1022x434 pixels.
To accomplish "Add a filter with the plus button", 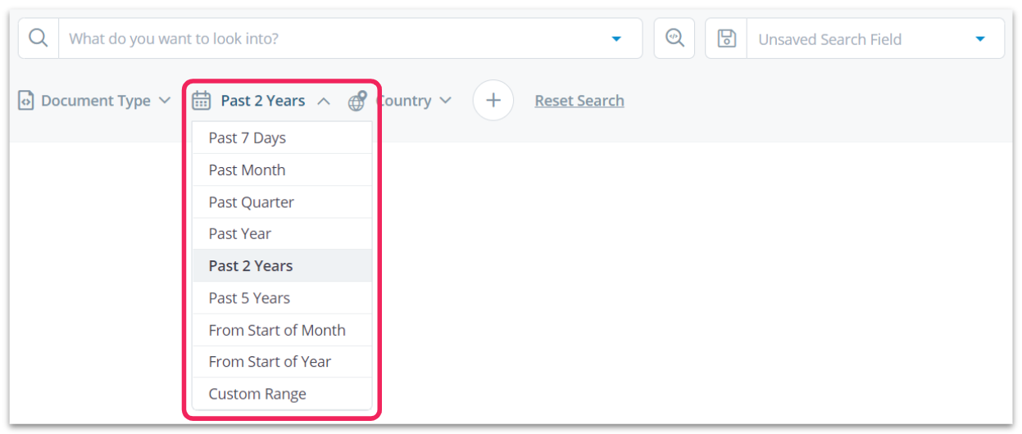I will [493, 101].
